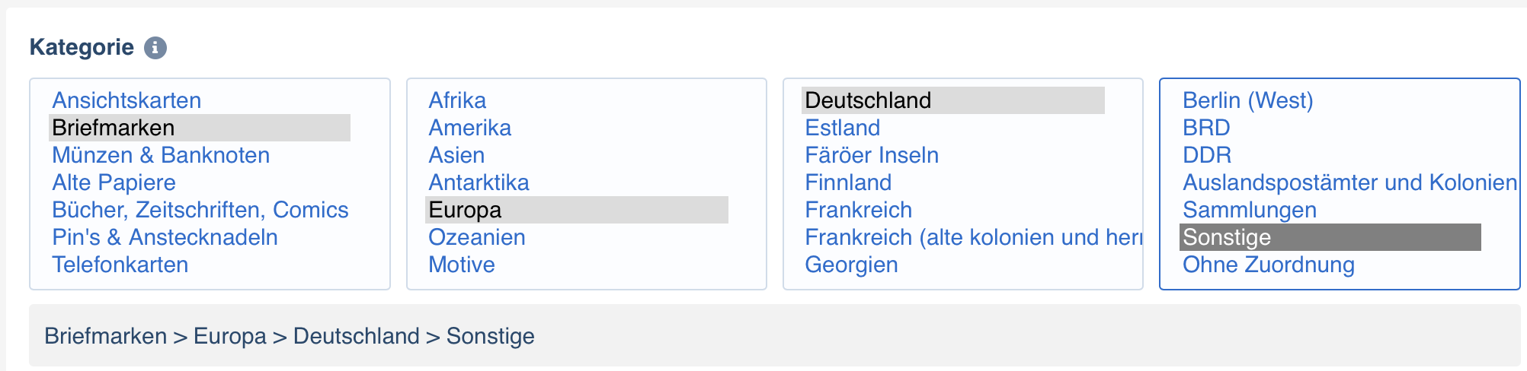The height and width of the screenshot is (371, 1527).
Task: Select Deutschland in country list
Action: 953,100
